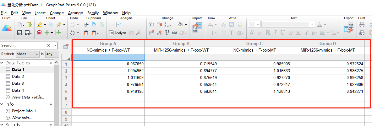Cut selection with scissors icon

86,24
